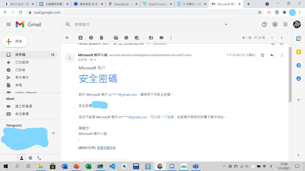
Task: Open Gmail settings gear
Action: point(275,24)
